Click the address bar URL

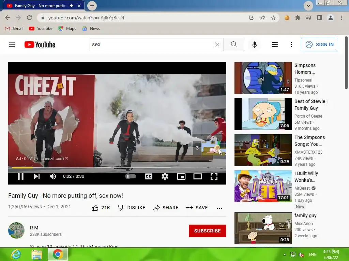(x=86, y=18)
